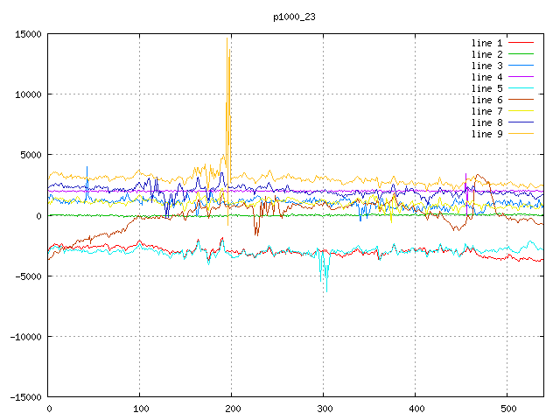
Task: Click the tall orange spike peak near x=200
Action: point(229,45)
